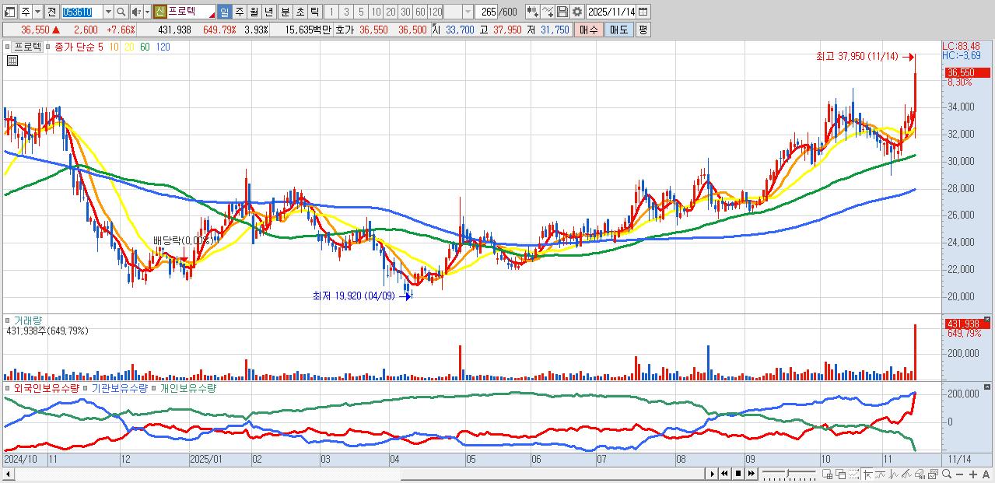Screen dimensions: 995x483
Task: Select the 60 interval button
Action: [420, 12]
